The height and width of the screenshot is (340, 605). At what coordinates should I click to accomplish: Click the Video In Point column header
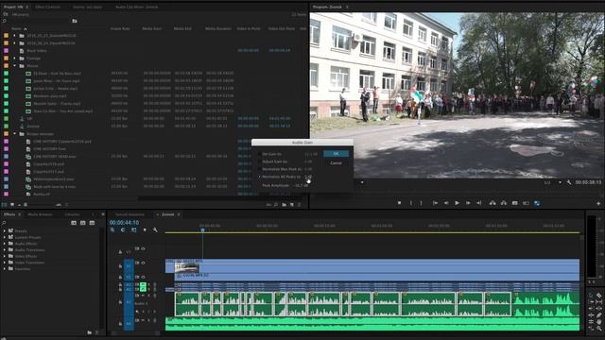(249, 28)
